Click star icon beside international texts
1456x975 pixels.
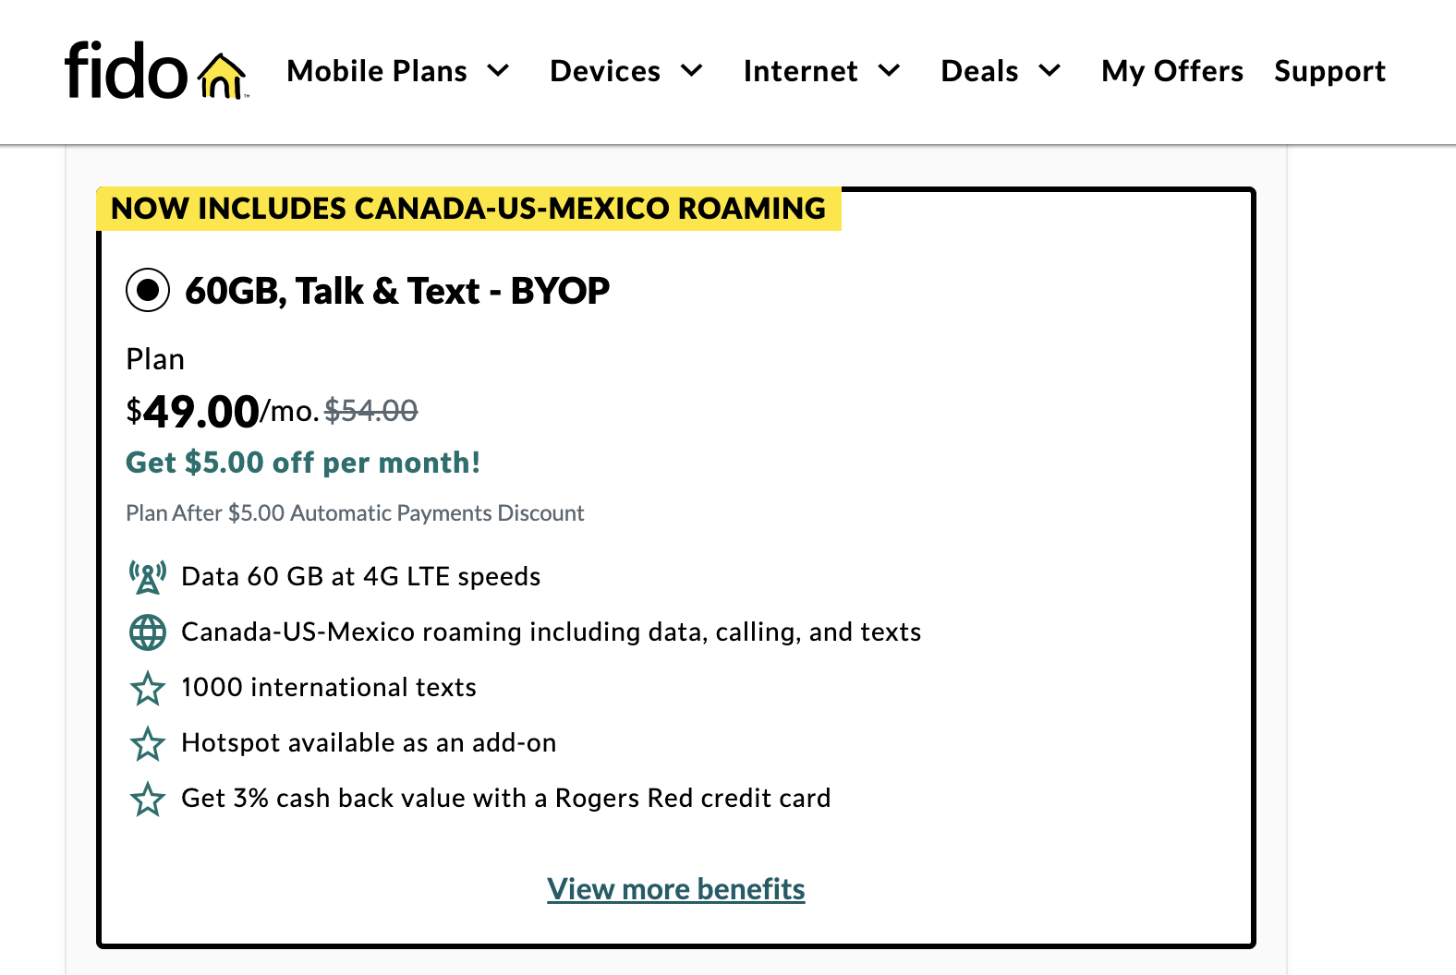[x=148, y=688]
